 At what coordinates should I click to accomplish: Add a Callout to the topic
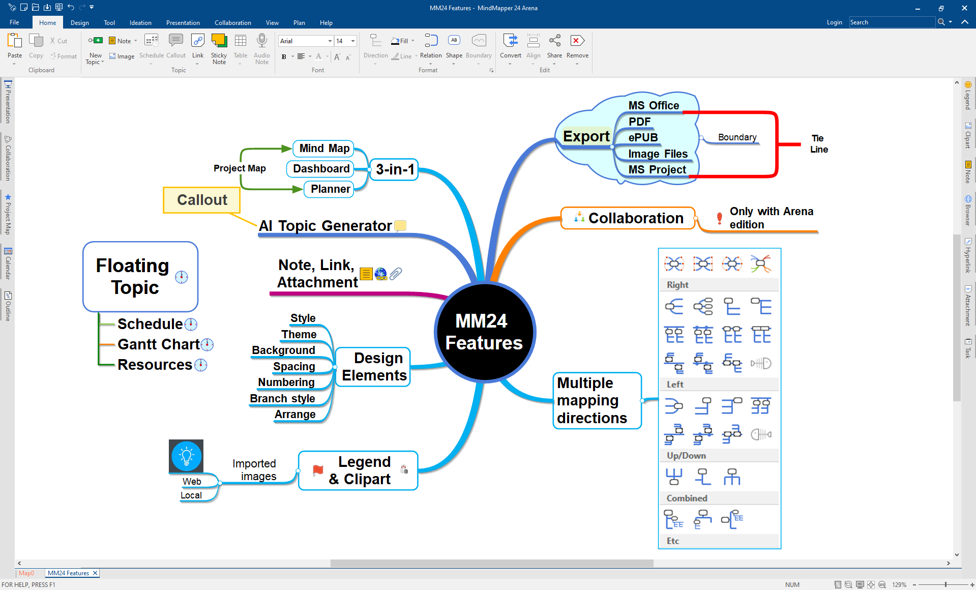(x=176, y=46)
